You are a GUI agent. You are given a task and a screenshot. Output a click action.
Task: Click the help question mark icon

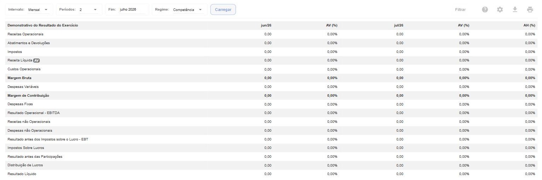(x=485, y=10)
